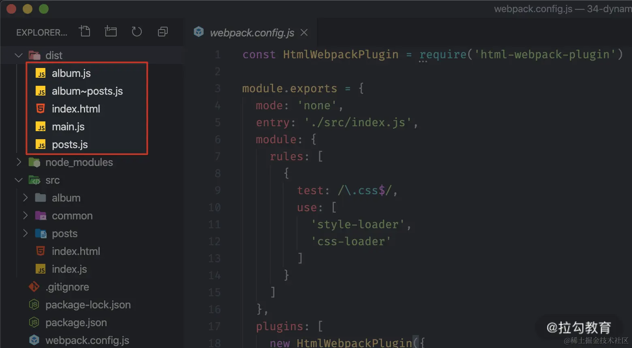Click the HTML5 icon beside src index.html
632x348 pixels.
pos(41,251)
